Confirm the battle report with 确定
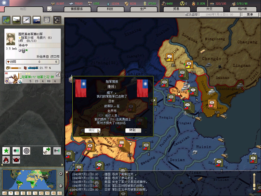Image resolution: width=261 pixels, height=196 pixels. point(92,130)
